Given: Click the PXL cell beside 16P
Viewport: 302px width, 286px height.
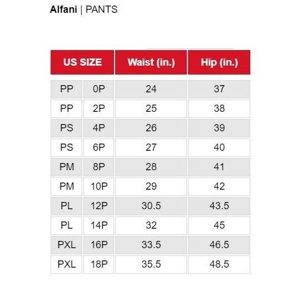Looking at the screenshot, I should tap(66, 245).
